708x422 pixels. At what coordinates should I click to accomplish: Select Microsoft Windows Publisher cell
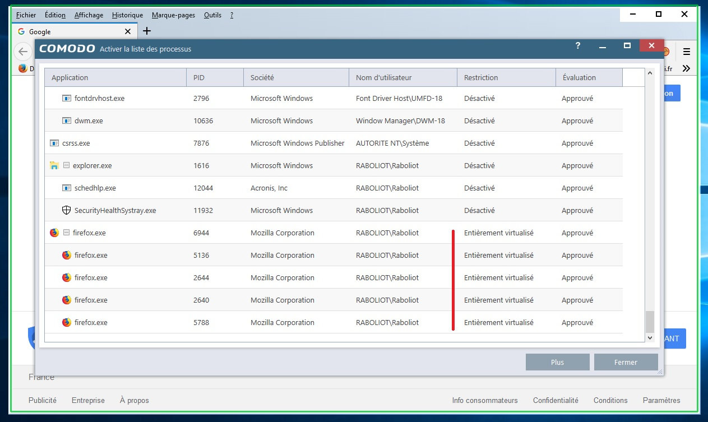point(298,143)
